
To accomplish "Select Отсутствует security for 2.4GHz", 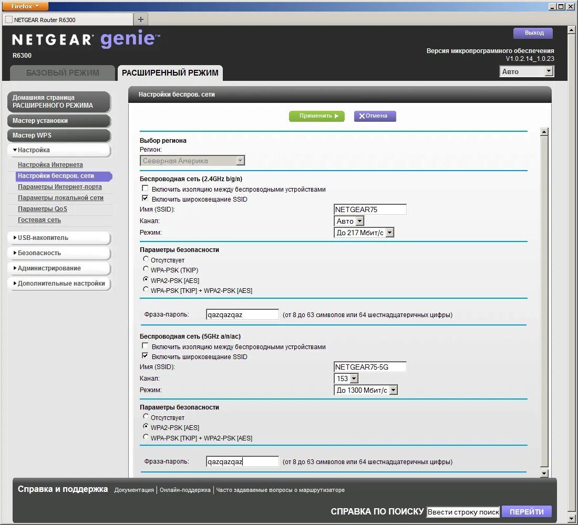I will pyautogui.click(x=146, y=259).
